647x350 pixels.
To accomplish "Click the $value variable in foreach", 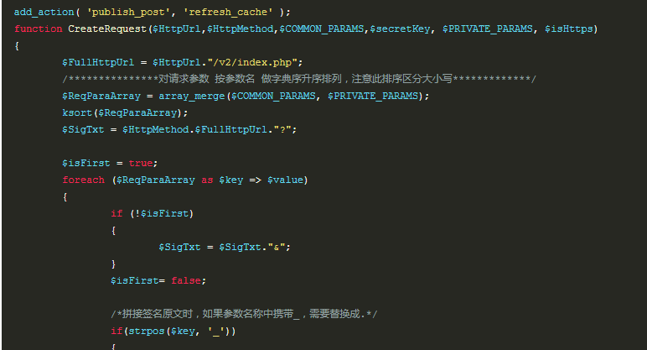I will 285,180.
